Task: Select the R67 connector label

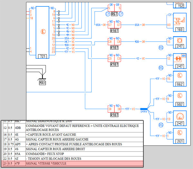Action: click(x=114, y=14)
